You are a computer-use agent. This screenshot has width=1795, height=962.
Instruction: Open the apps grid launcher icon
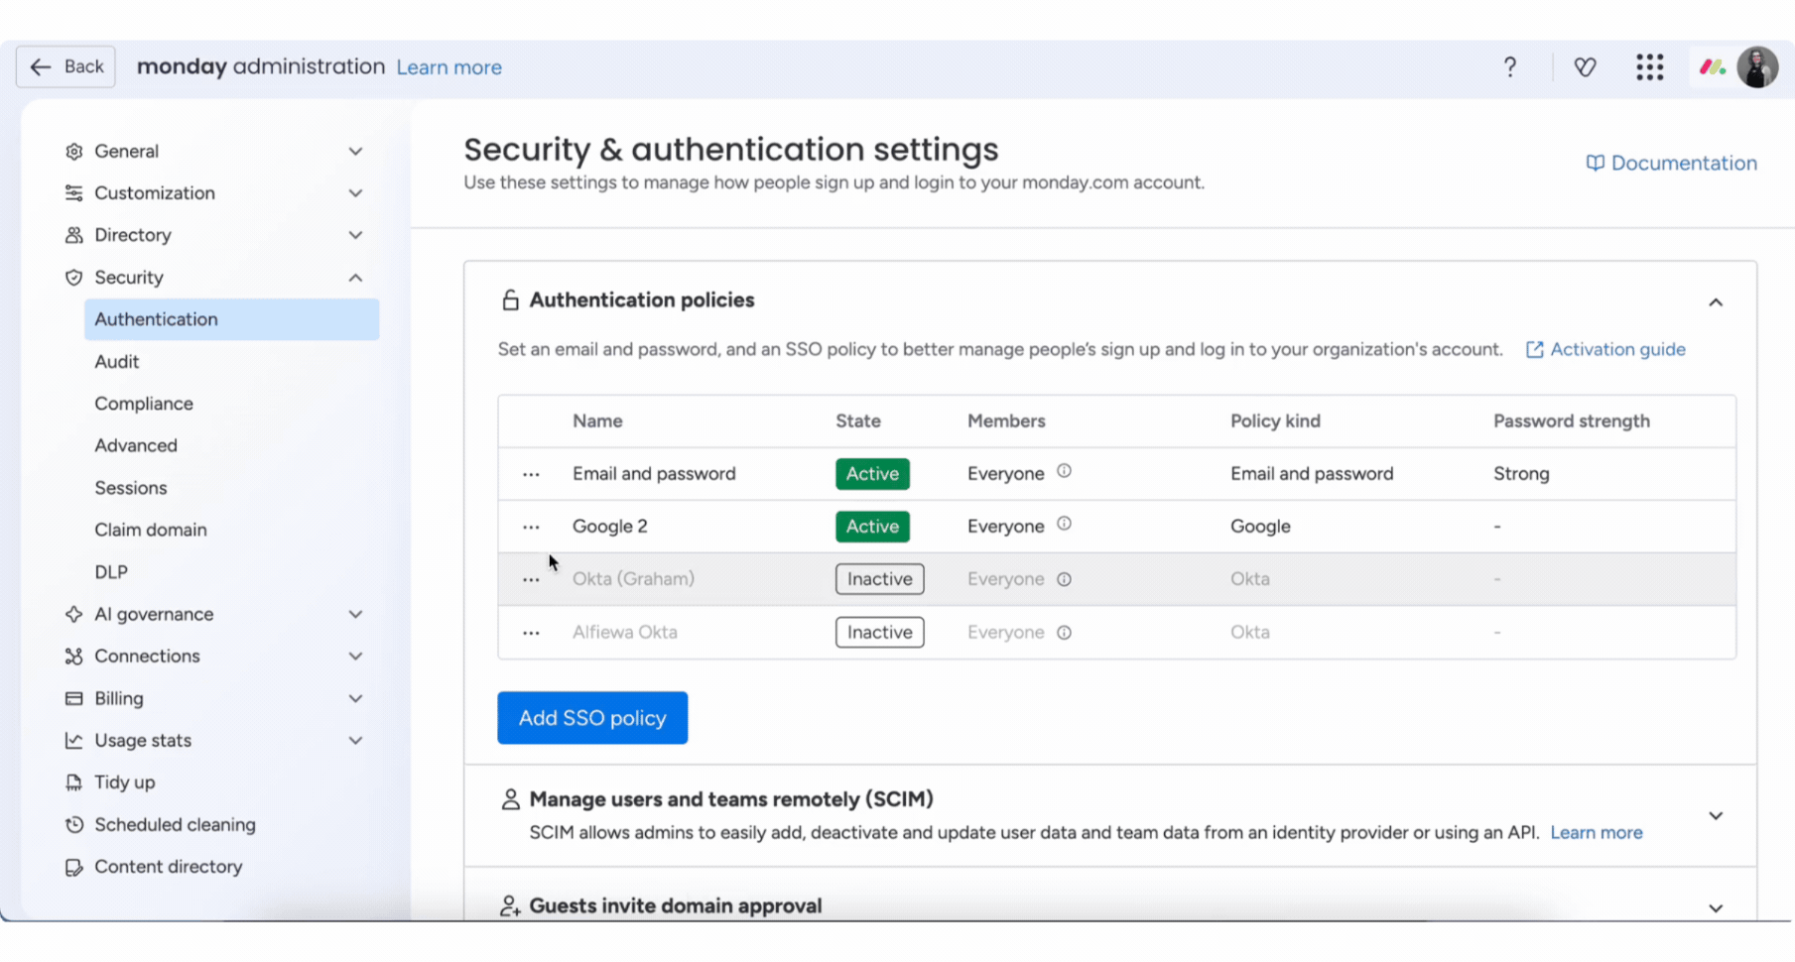click(x=1649, y=66)
